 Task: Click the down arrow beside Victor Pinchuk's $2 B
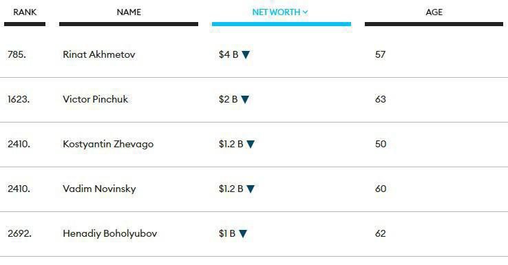245,99
